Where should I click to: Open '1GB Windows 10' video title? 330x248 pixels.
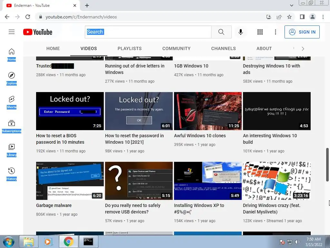point(191,66)
